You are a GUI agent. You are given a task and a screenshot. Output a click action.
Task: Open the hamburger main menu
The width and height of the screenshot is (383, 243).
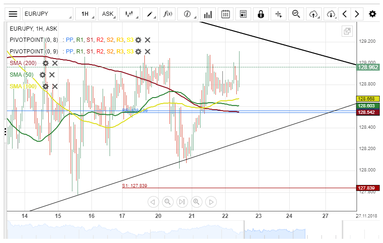click(13, 14)
